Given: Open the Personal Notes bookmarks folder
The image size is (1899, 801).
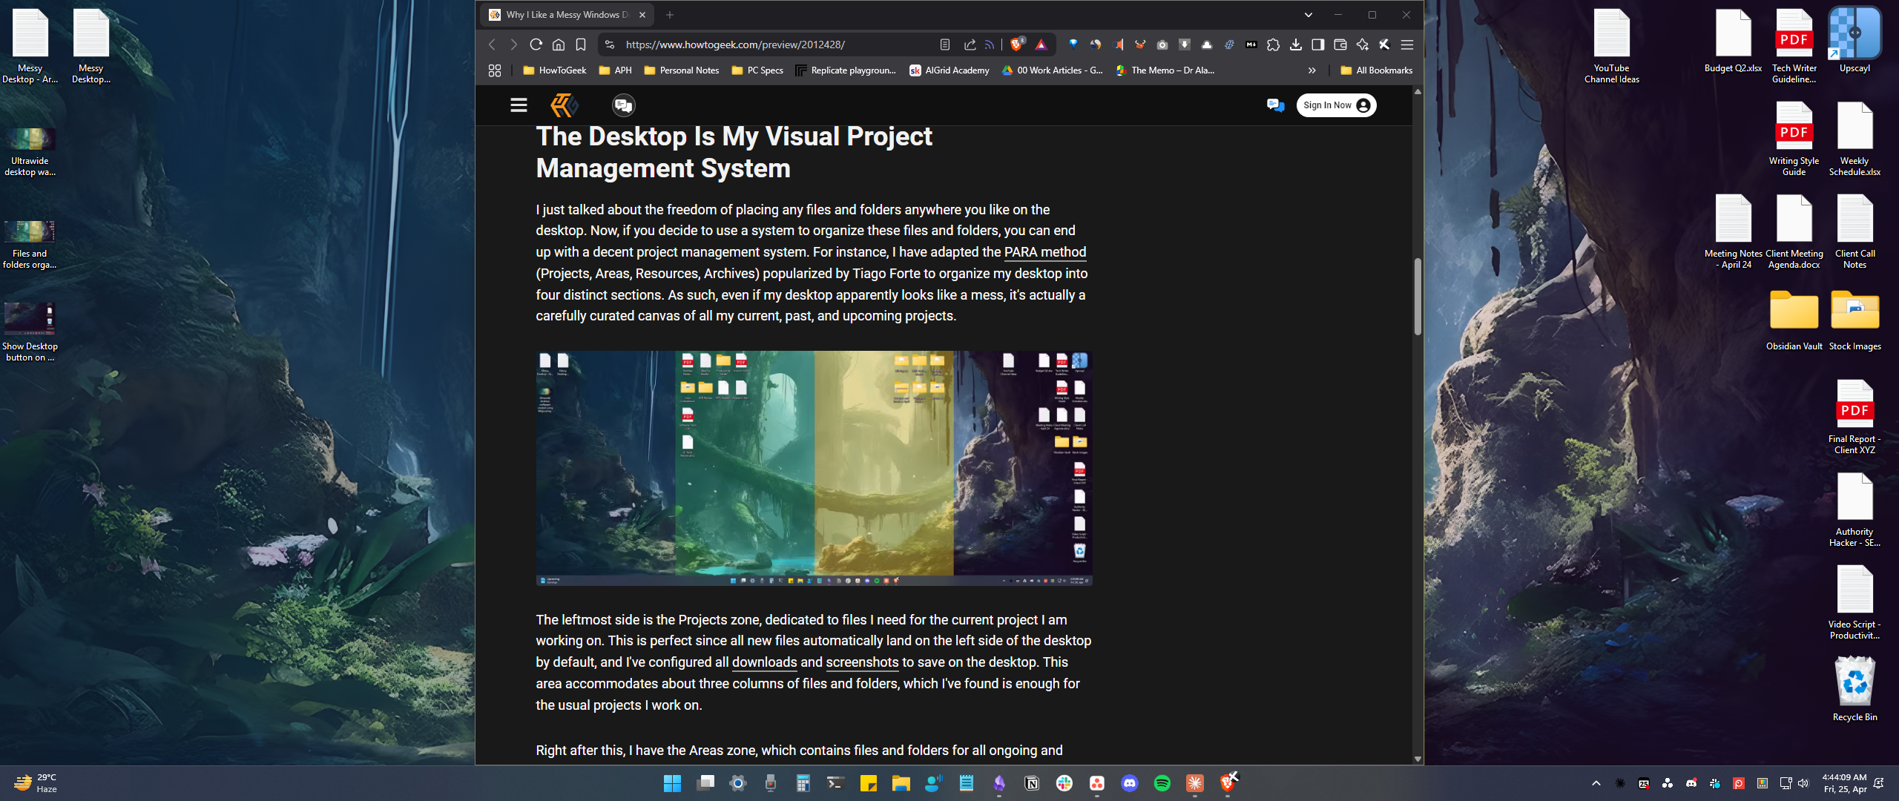Looking at the screenshot, I should (x=681, y=70).
